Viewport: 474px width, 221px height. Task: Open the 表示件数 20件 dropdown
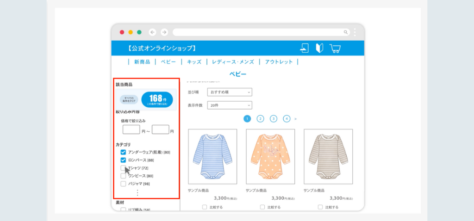tap(230, 105)
